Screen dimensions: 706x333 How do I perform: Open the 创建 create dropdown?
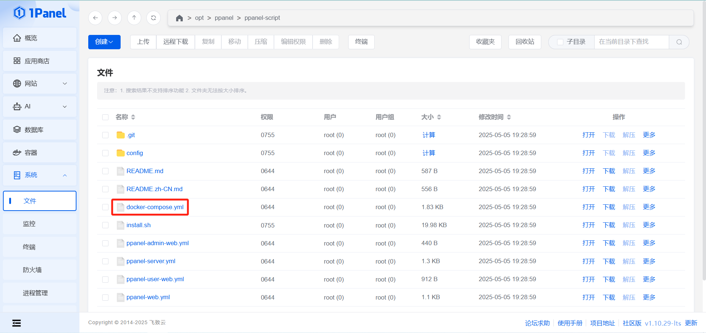coord(104,42)
